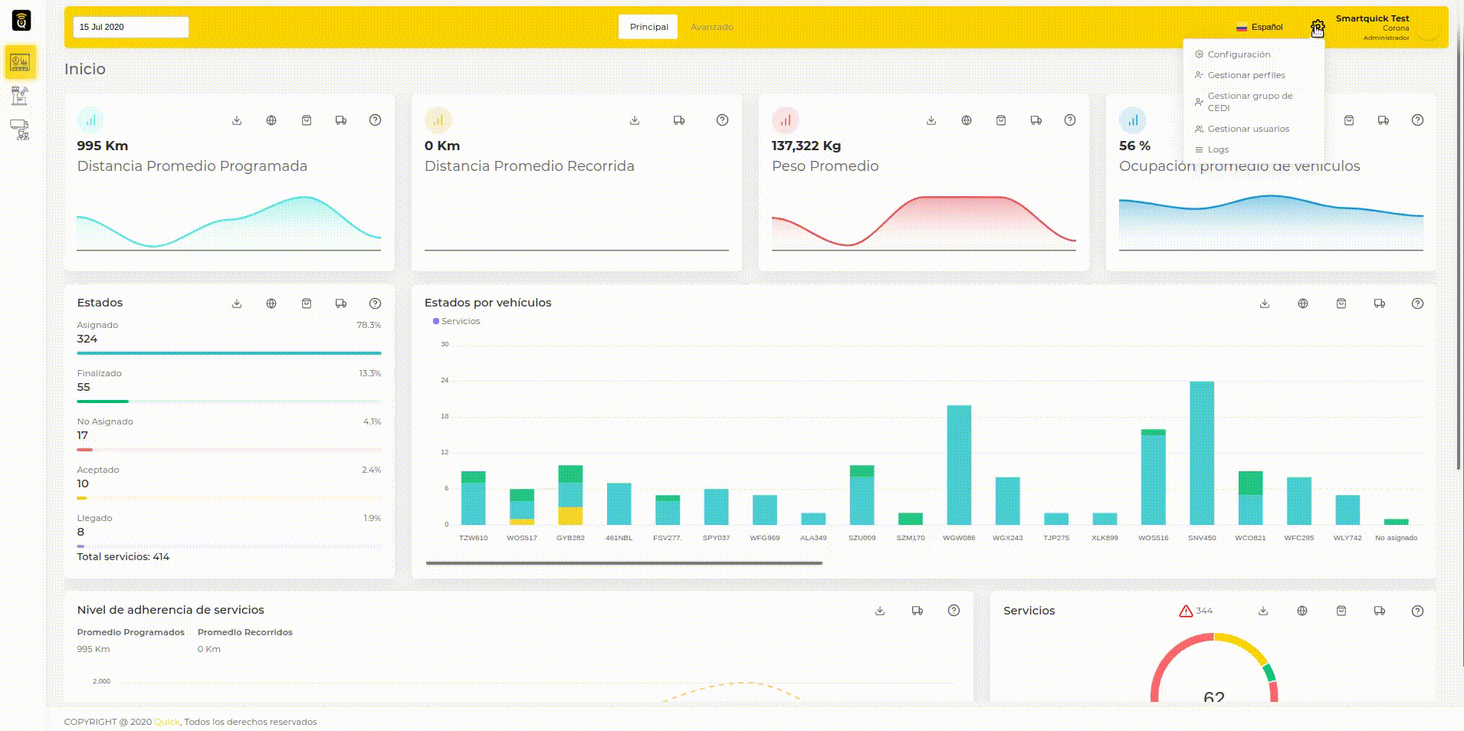Click the Finalizado progress bar

coord(229,402)
